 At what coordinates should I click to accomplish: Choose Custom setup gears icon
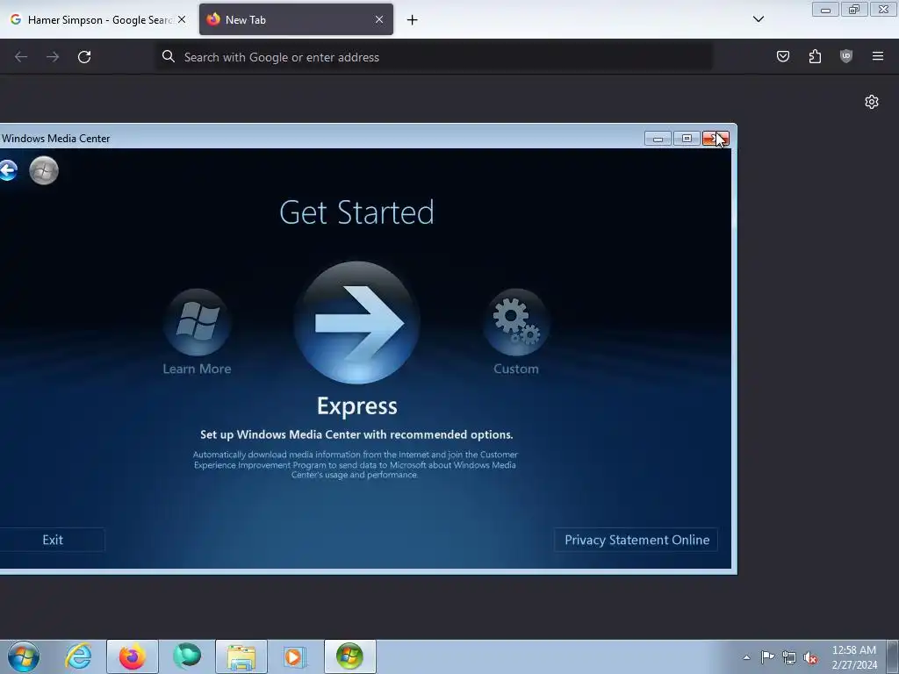[516, 322]
